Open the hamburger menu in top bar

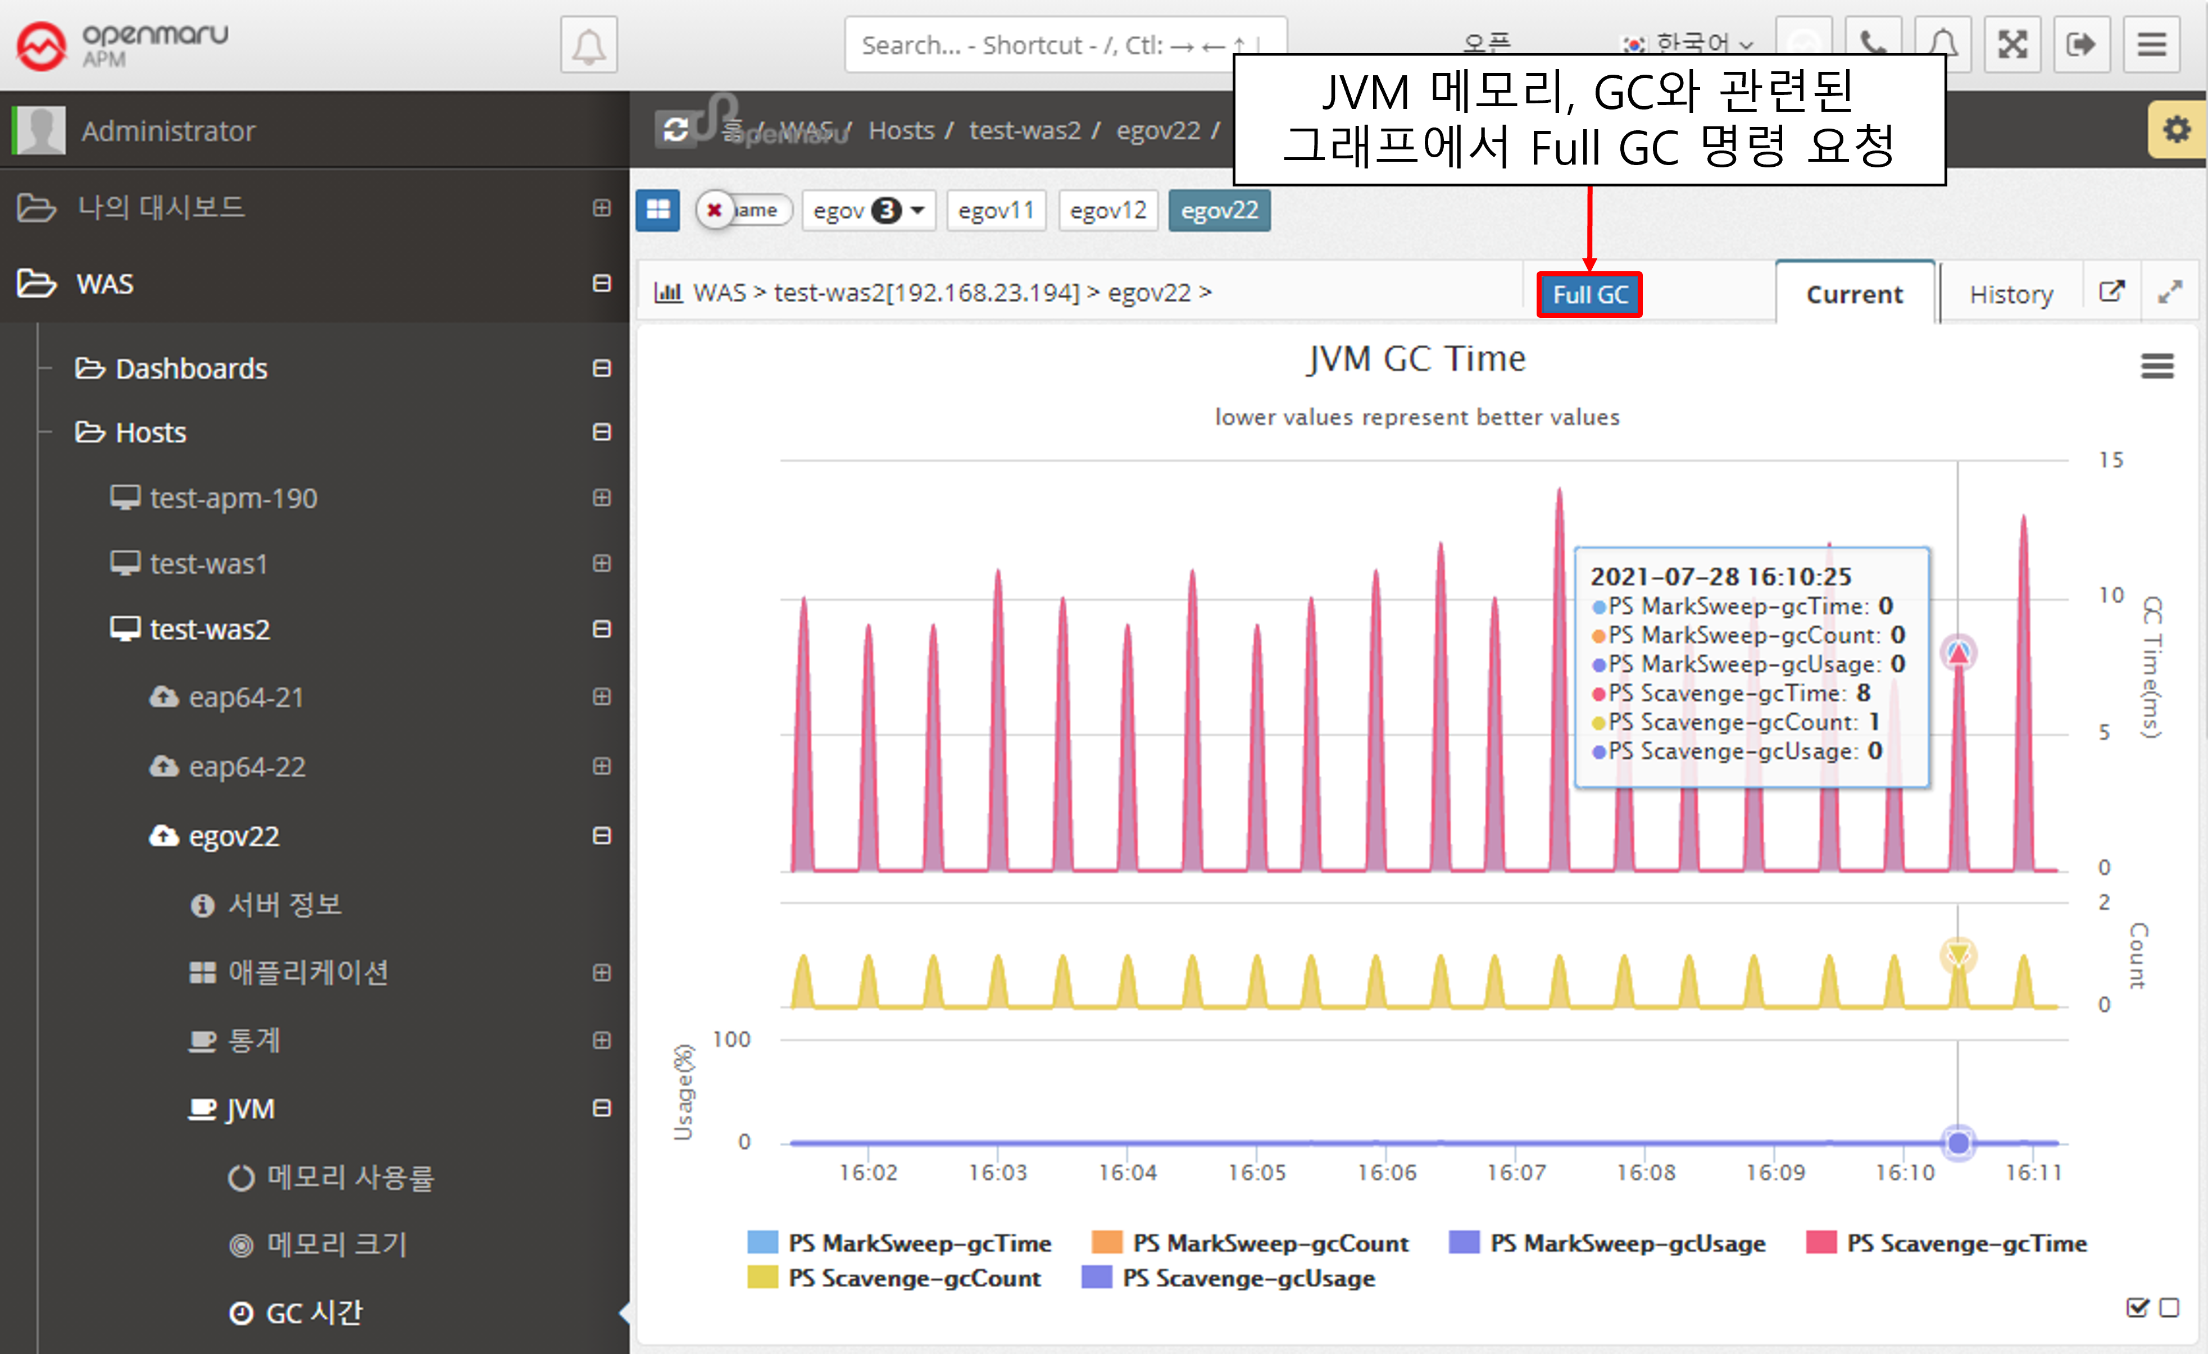coord(2152,45)
